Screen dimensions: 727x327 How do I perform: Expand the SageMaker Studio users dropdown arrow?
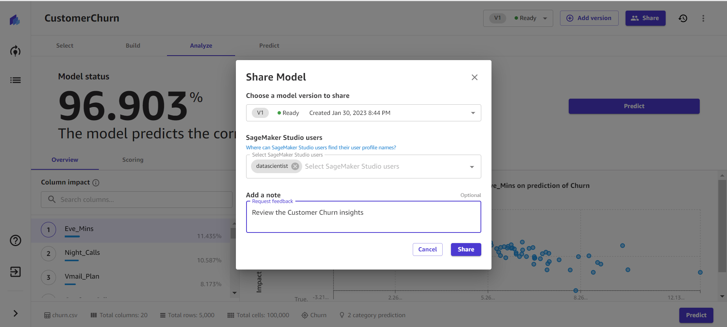[x=472, y=167]
